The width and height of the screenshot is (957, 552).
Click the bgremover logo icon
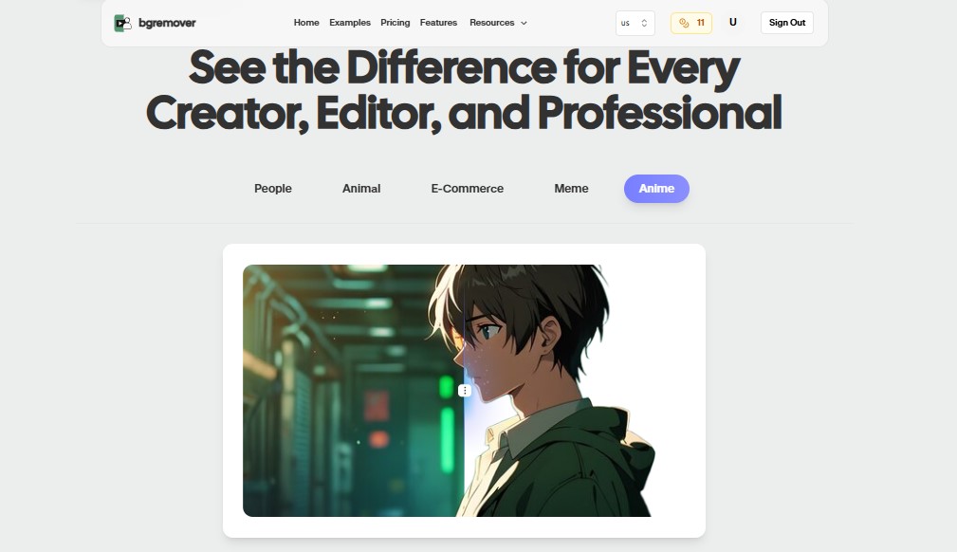[122, 23]
